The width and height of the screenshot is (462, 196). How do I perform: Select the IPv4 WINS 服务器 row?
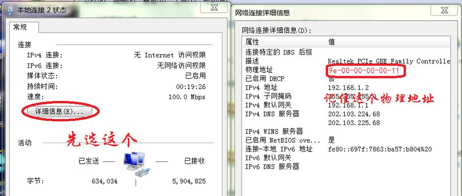coord(274,131)
